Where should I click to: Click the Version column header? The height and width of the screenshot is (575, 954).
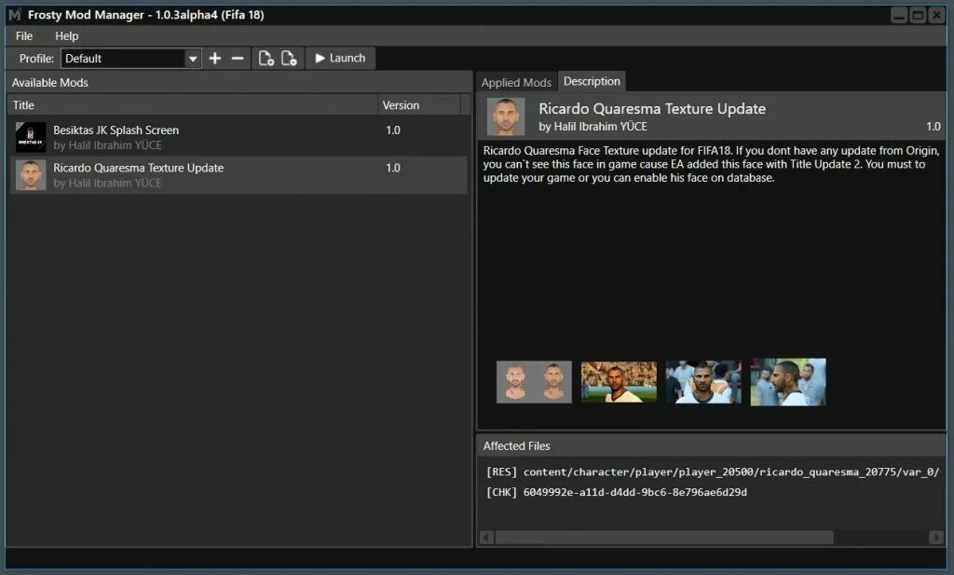[418, 105]
